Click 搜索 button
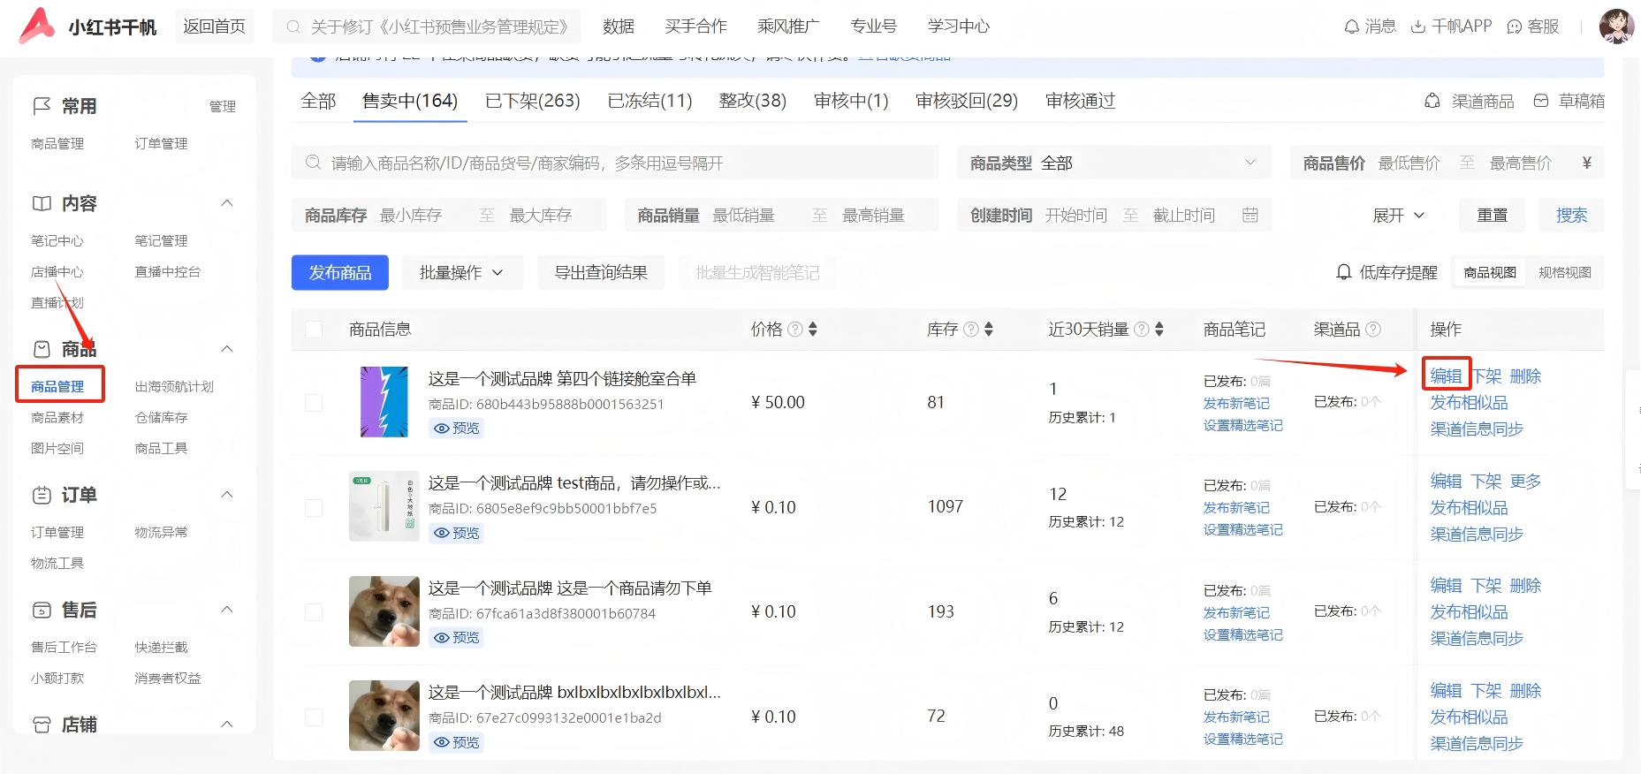 [x=1572, y=215]
